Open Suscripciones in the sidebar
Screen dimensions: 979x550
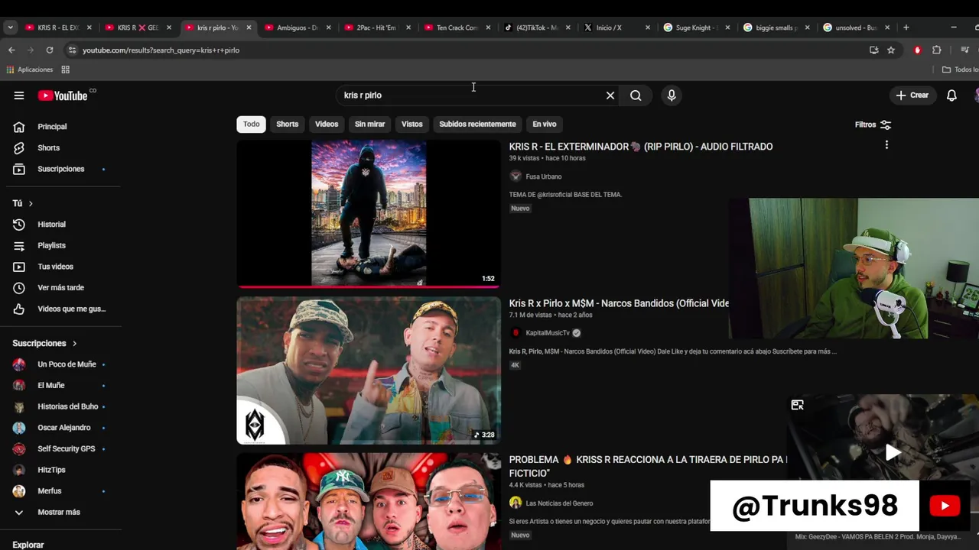pyautogui.click(x=61, y=169)
